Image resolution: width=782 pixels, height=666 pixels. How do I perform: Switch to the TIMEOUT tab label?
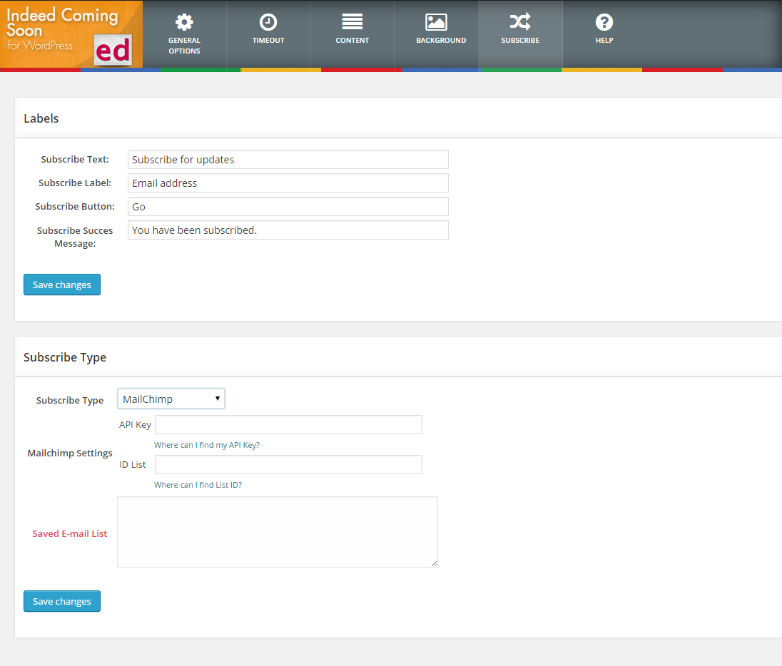click(268, 41)
